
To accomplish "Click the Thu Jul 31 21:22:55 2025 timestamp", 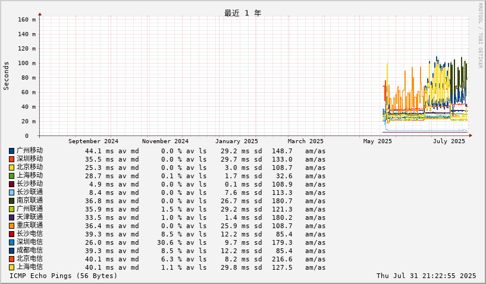I will (426, 276).
